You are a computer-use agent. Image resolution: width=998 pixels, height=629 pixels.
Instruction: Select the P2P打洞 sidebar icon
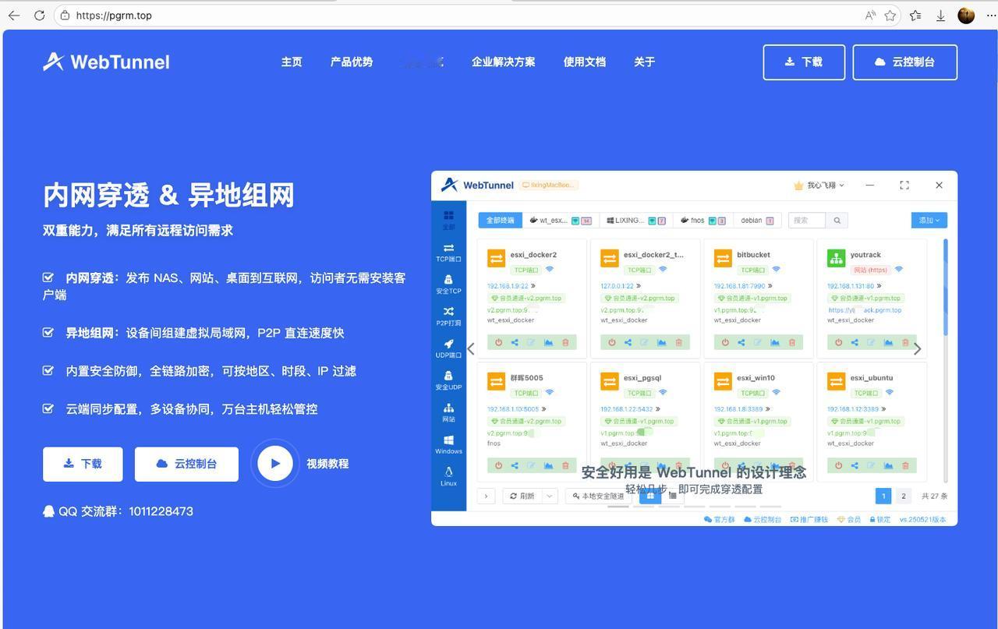point(448,316)
